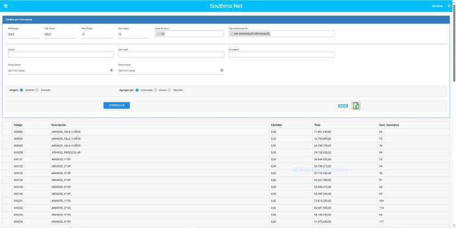Click the small Generar button
Image resolution: width=456 pixels, height=228 pixels.
tap(343, 106)
